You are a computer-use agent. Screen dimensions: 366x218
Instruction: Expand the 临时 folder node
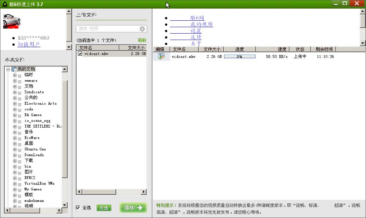pos(15,75)
